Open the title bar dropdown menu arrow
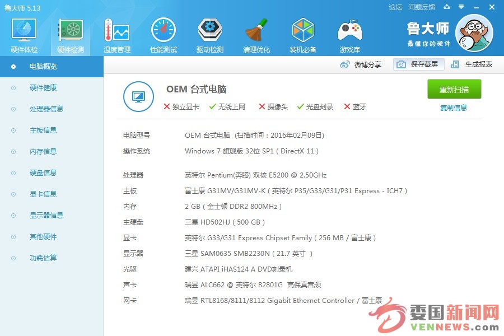 pos(461,7)
